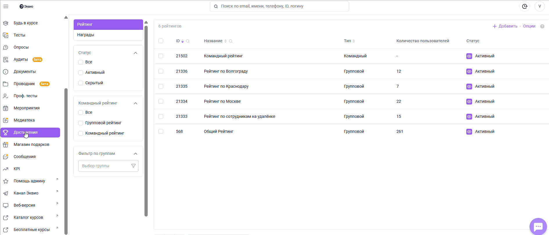
Task: Sort rating table by Тип column
Action: tap(354, 41)
